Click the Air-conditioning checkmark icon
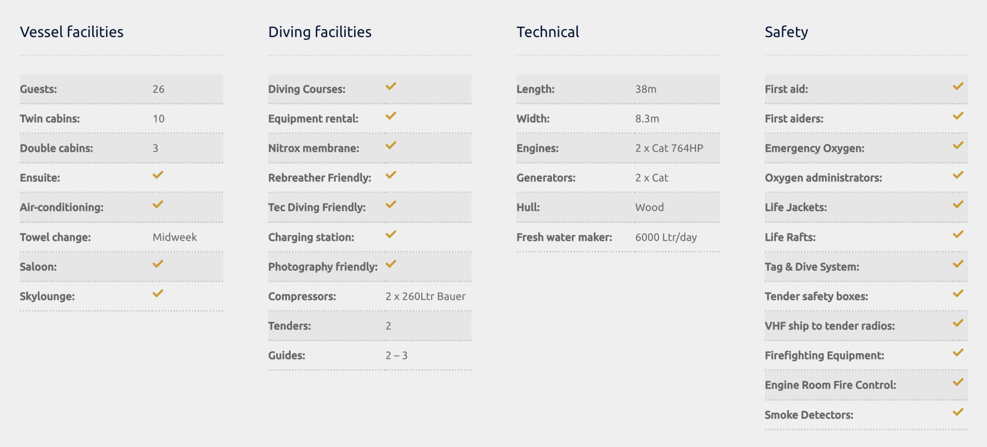Screen dimensions: 987x447 tap(158, 204)
